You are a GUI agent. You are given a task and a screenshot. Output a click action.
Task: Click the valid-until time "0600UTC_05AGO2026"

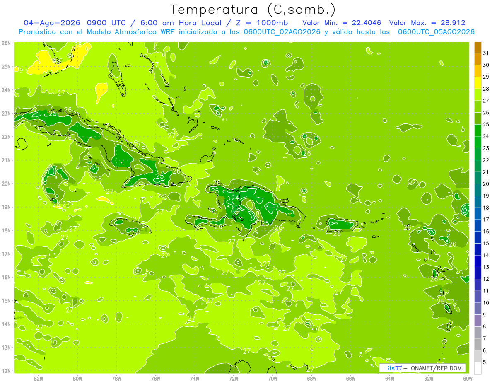coord(436,32)
